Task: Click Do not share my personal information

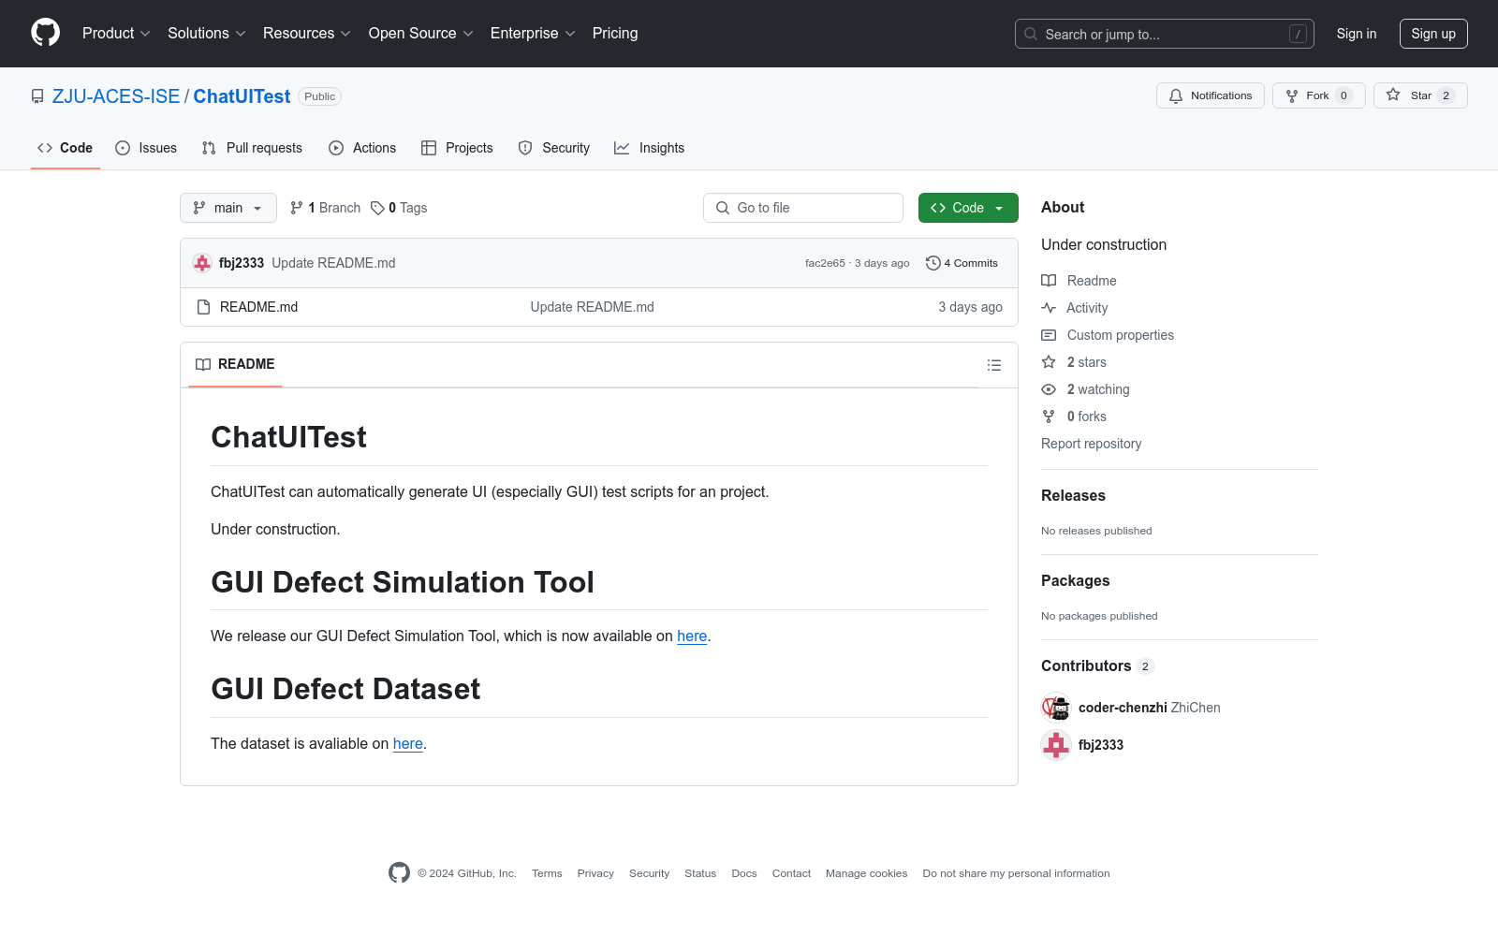Action: click(x=1016, y=873)
